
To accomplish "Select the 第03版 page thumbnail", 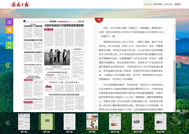I will pyautogui.click(x=69, y=122).
